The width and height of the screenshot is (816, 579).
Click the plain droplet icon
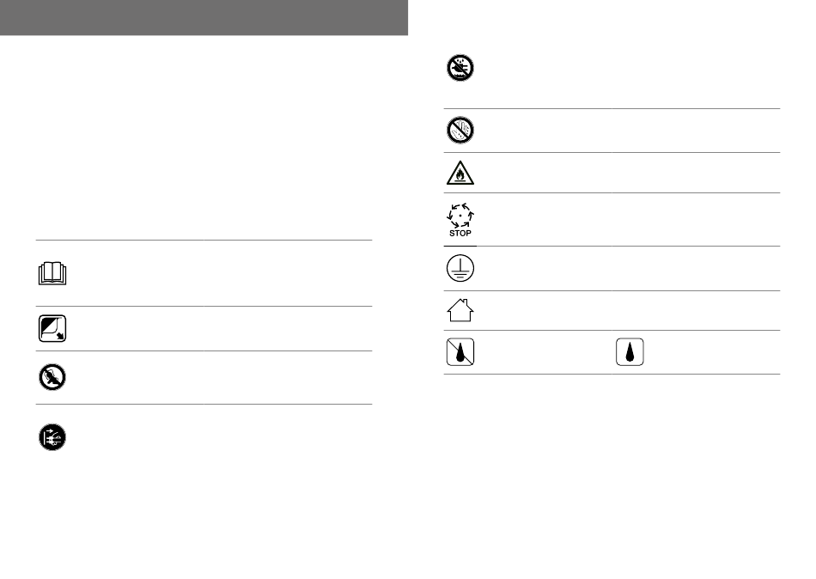(x=630, y=352)
